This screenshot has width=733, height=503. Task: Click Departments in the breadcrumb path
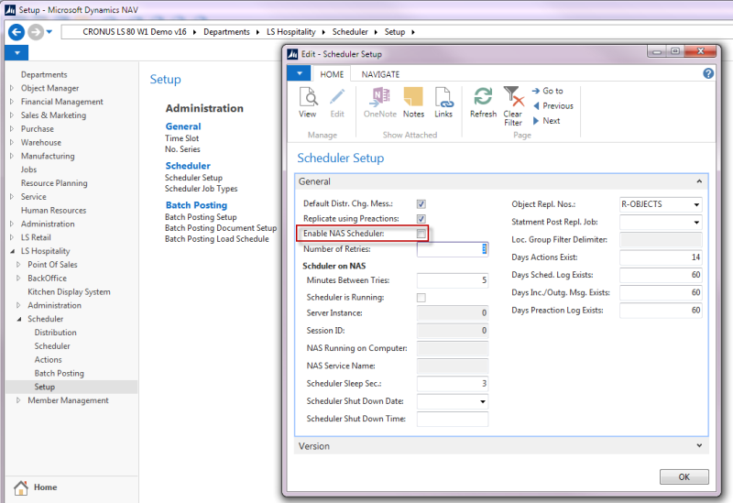point(226,32)
